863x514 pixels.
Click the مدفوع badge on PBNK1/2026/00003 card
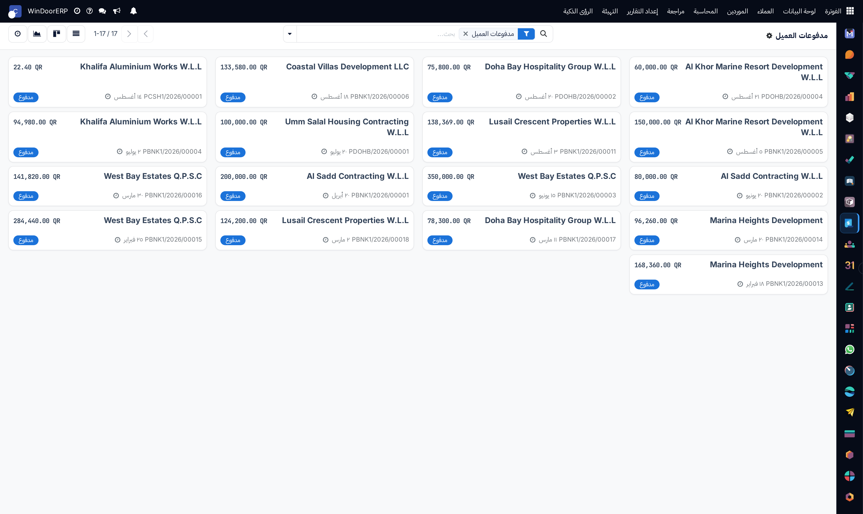[440, 196]
